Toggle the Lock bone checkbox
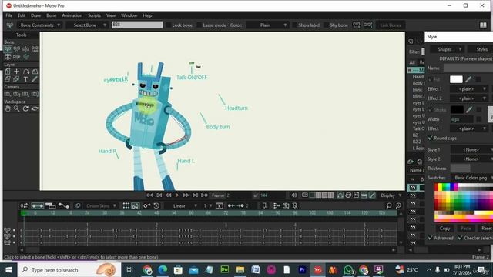 169,25
